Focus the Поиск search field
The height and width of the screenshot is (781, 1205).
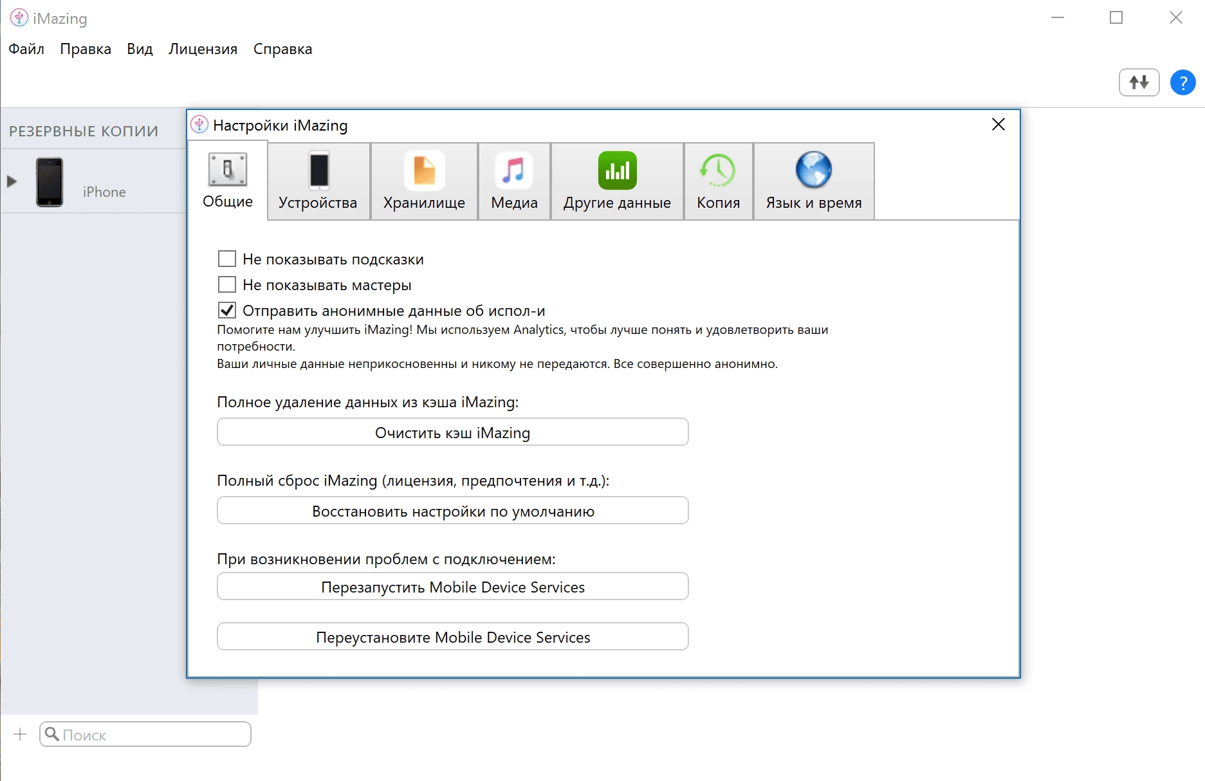145,734
